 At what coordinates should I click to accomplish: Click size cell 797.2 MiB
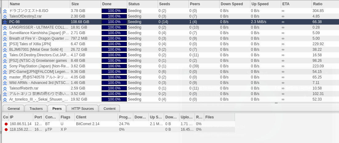point(79,38)
